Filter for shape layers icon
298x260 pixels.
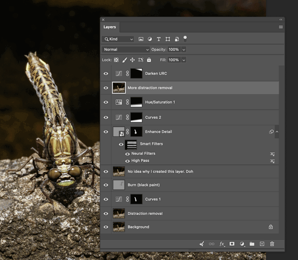168,39
